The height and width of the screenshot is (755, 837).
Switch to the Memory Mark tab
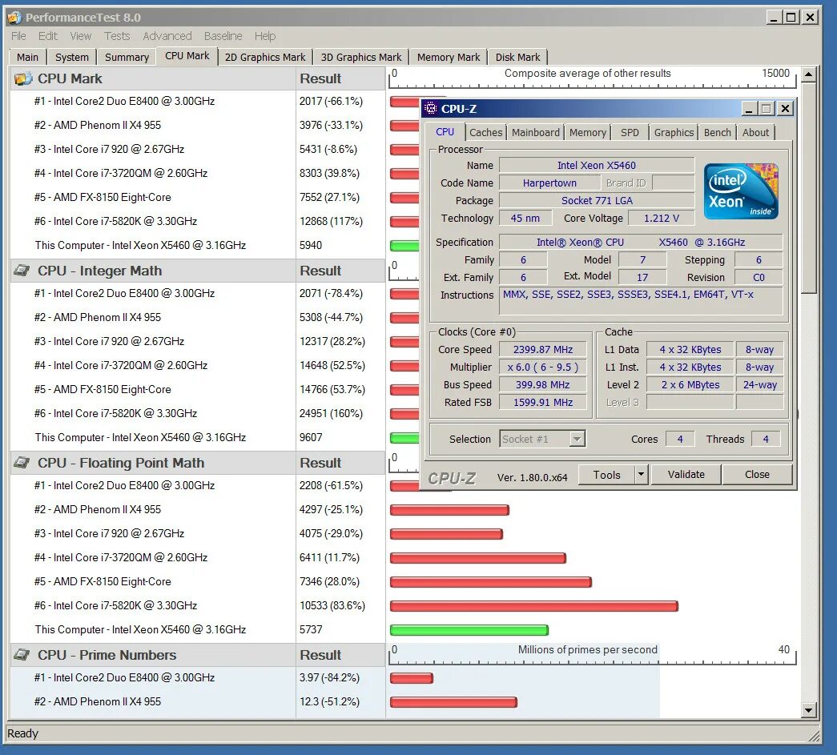tap(449, 57)
